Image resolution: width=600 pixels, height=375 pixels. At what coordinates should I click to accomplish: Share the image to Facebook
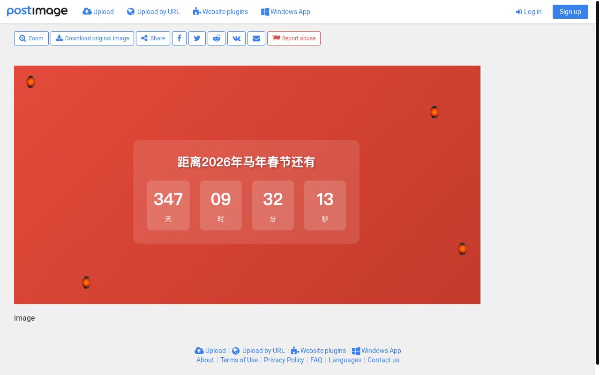pos(179,38)
